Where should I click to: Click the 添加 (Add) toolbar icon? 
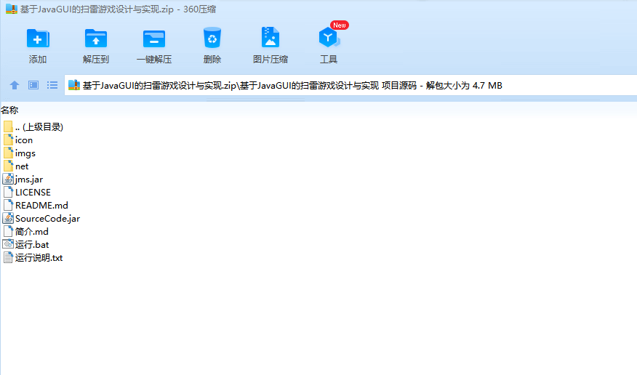38,39
